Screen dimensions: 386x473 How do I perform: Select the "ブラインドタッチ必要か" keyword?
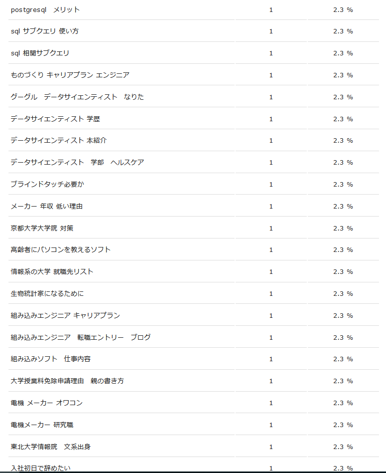pyautogui.click(x=47, y=184)
